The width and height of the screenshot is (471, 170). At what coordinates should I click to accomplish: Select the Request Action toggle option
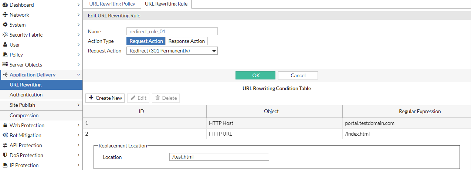click(x=146, y=41)
